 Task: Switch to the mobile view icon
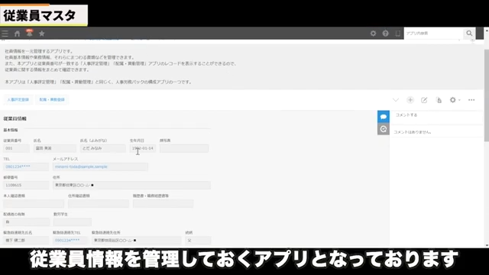(x=397, y=34)
